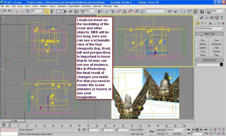
Task: Click Select and Manipulate icon
Action: 107,11
